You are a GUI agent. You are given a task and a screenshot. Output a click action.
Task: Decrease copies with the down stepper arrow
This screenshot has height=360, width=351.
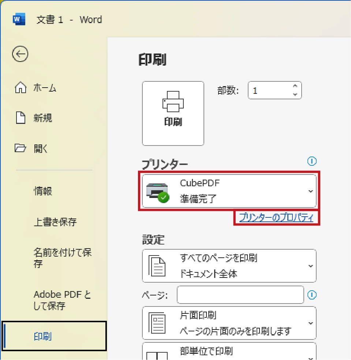pos(295,94)
